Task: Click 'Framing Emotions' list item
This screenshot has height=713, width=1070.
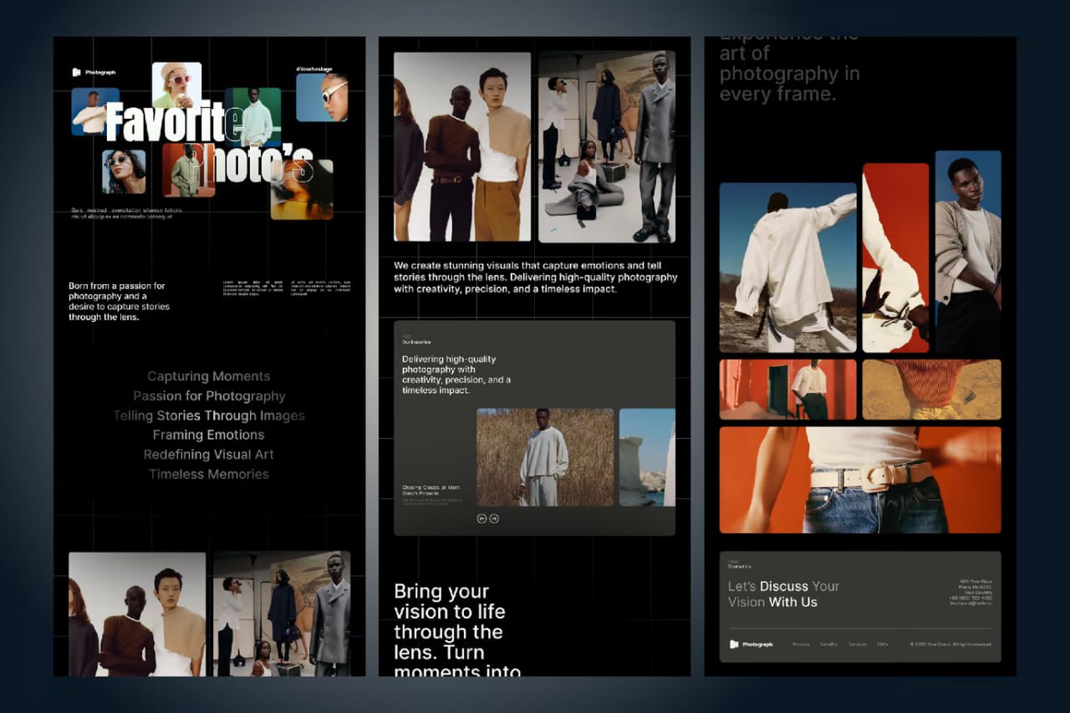Action: pos(209,435)
